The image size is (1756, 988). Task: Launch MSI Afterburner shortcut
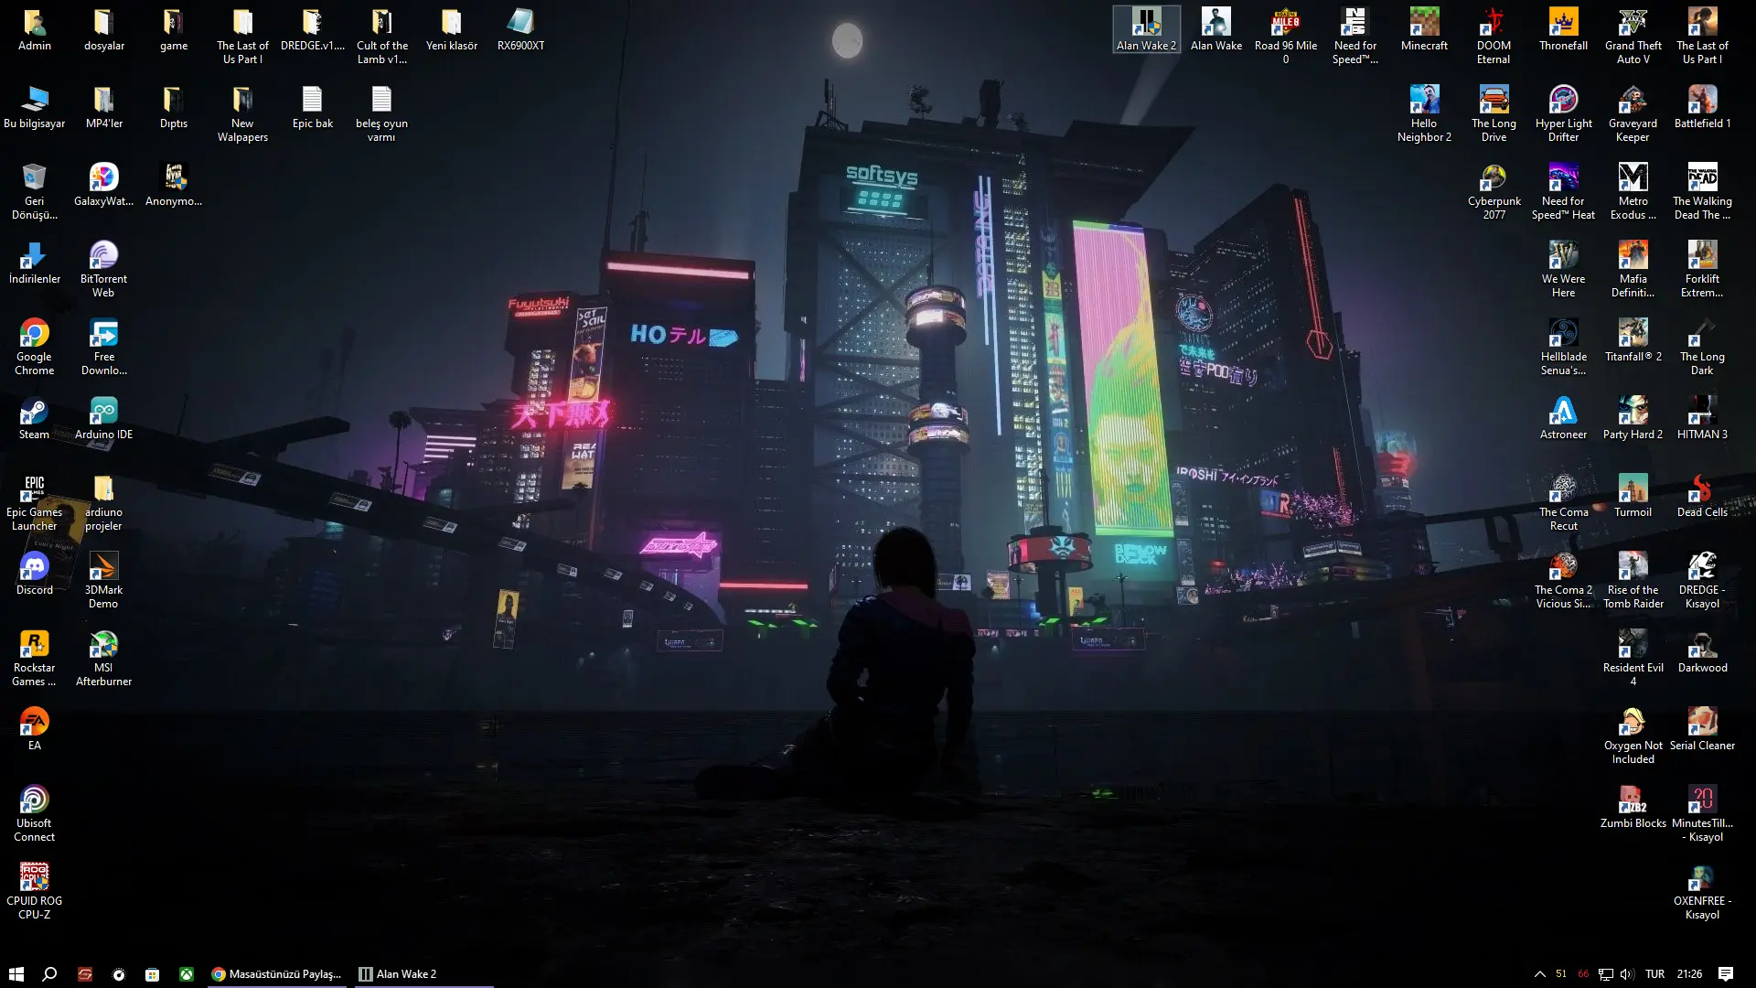[x=103, y=658]
